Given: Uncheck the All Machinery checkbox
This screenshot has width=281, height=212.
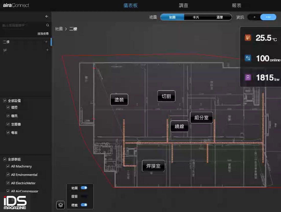Looking at the screenshot, I should pos(8,166).
